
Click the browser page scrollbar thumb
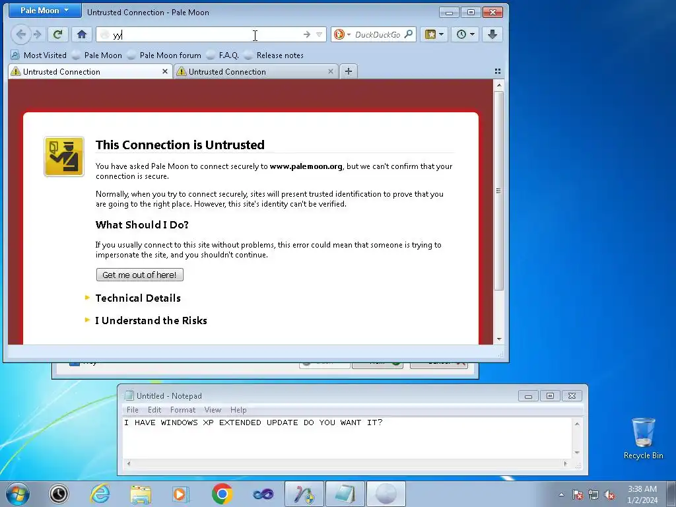pos(499,190)
